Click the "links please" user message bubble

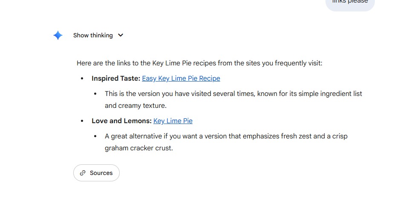point(350,3)
